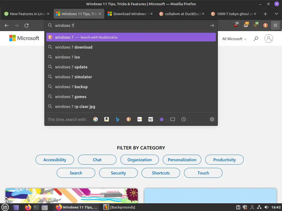Show the desktop from the taskbar

tap(16, 208)
